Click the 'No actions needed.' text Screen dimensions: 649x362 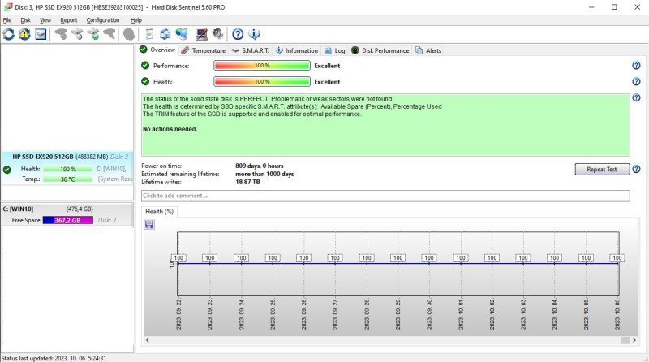(x=170, y=129)
